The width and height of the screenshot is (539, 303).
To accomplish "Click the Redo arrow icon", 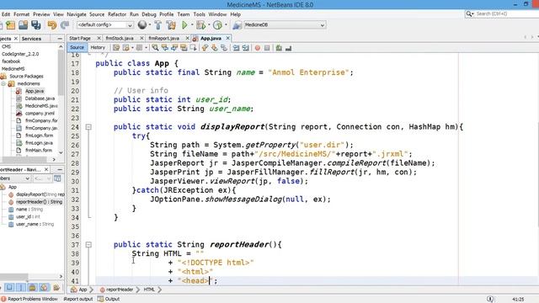I will 65,25.
